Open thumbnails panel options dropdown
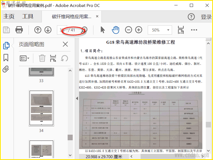This screenshot has height=160, width=213. [24, 58]
